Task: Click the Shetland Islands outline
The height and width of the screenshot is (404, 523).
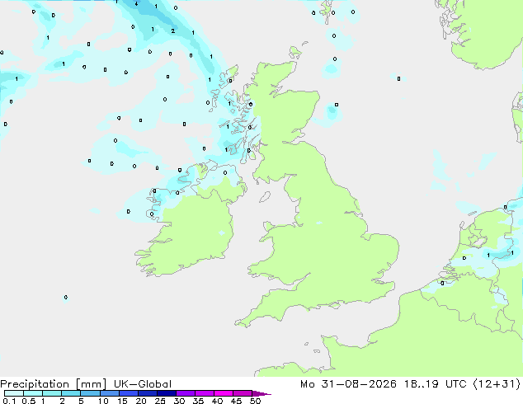Action: click(x=326, y=10)
